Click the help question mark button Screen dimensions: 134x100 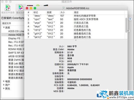130,19
